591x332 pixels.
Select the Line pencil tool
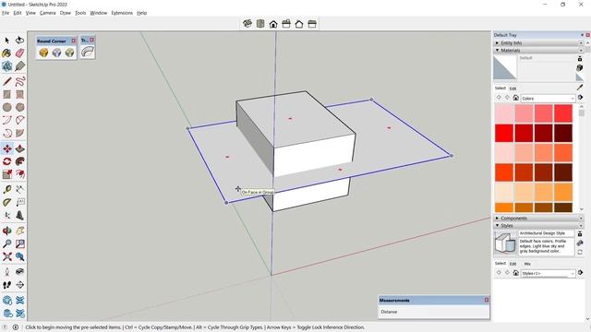tap(6, 81)
